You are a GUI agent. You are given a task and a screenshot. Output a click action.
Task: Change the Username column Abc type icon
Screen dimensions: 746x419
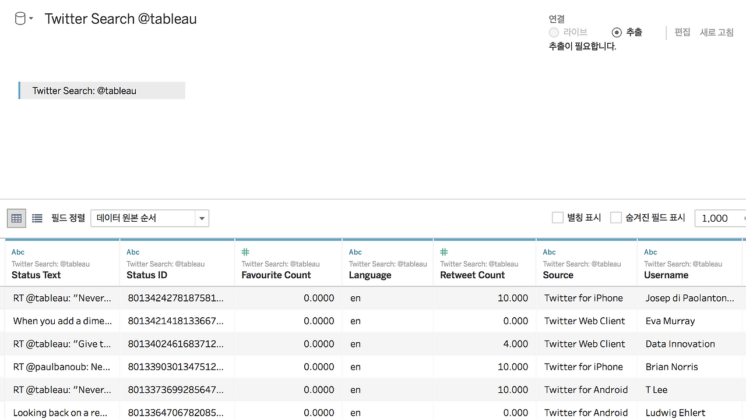[x=650, y=252]
